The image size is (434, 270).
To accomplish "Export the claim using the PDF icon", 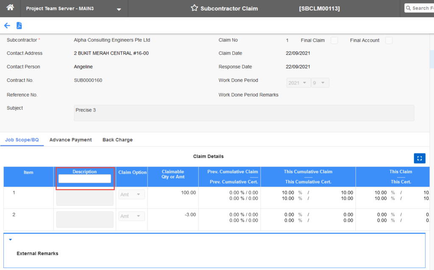I will click(19, 25).
